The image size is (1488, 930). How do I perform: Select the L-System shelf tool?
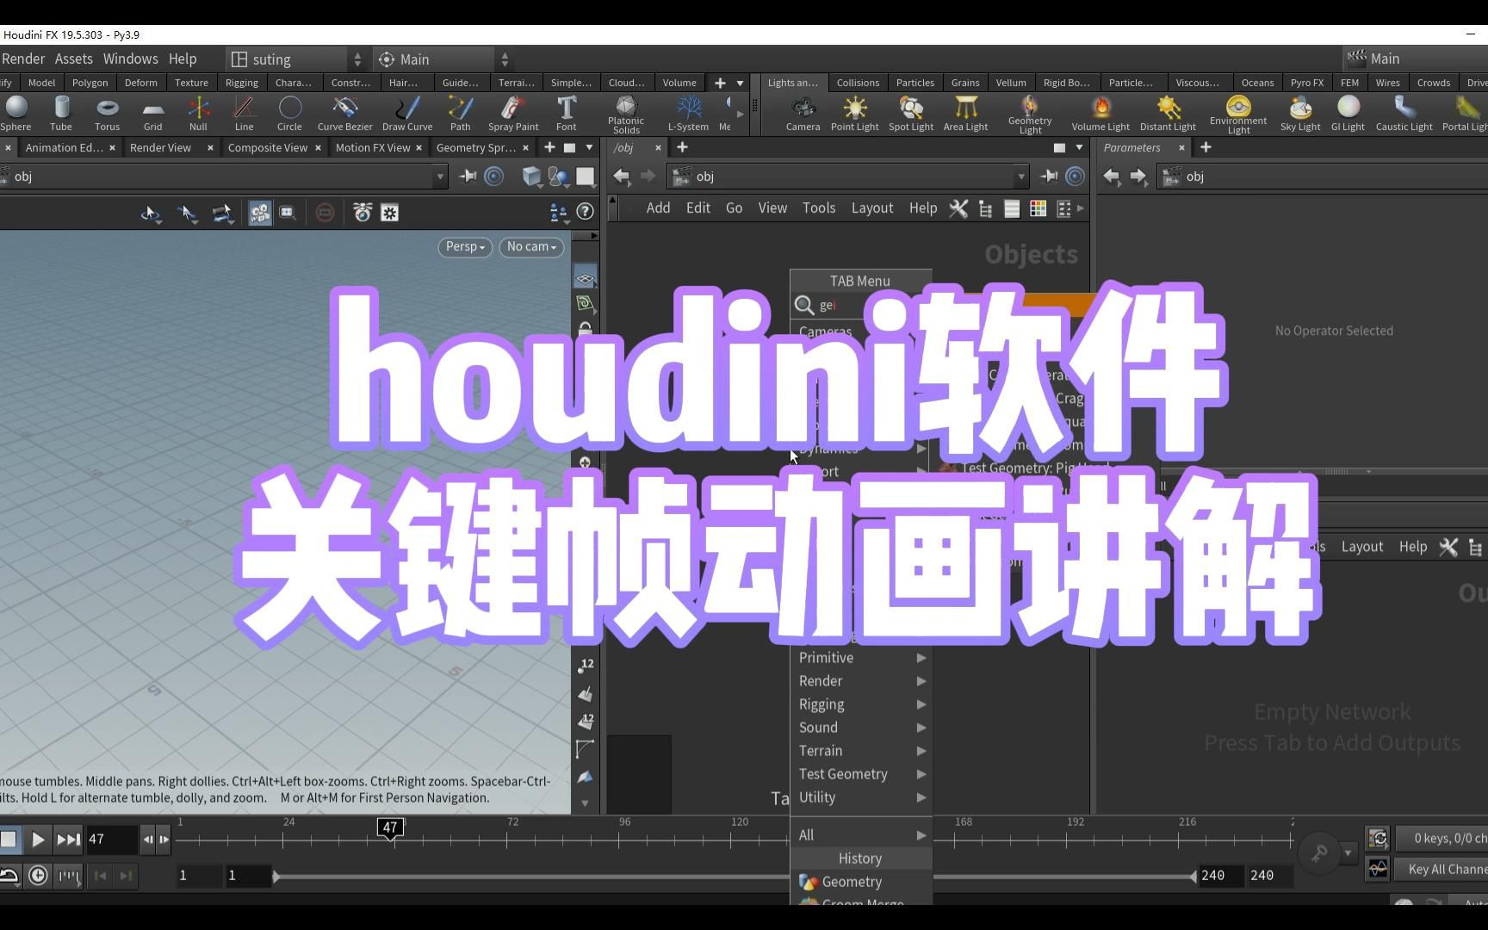(x=688, y=114)
